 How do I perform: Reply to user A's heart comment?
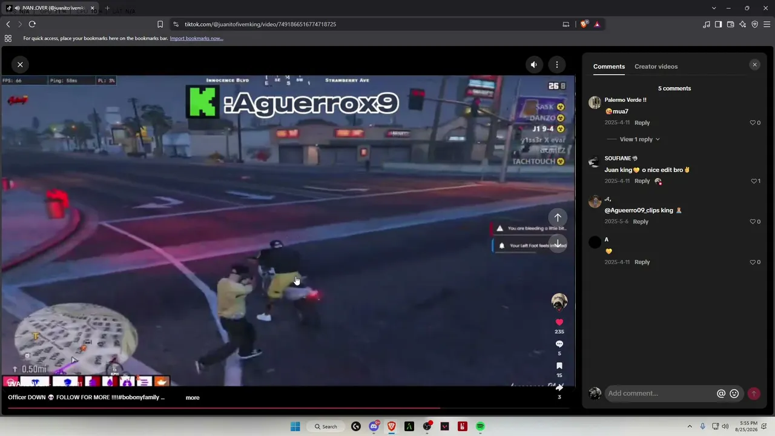coord(642,262)
